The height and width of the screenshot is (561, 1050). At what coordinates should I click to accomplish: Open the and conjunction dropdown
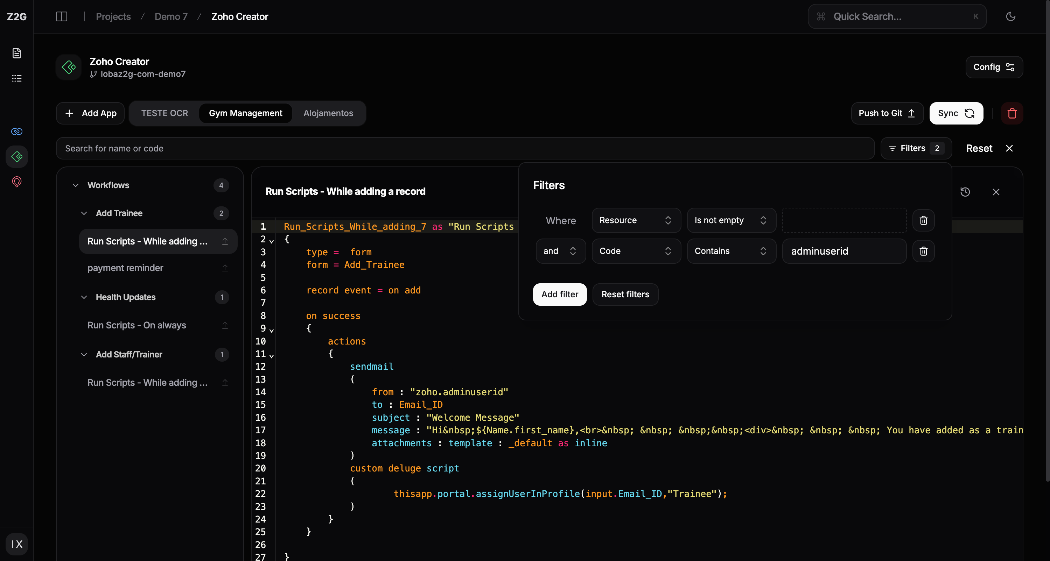click(x=560, y=251)
